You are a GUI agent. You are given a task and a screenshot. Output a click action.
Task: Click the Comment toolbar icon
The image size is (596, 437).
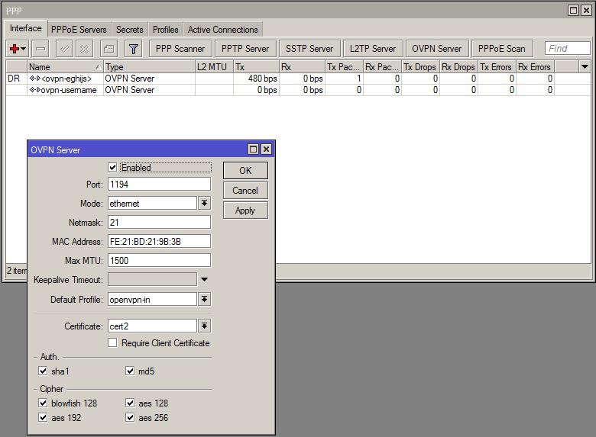[109, 49]
